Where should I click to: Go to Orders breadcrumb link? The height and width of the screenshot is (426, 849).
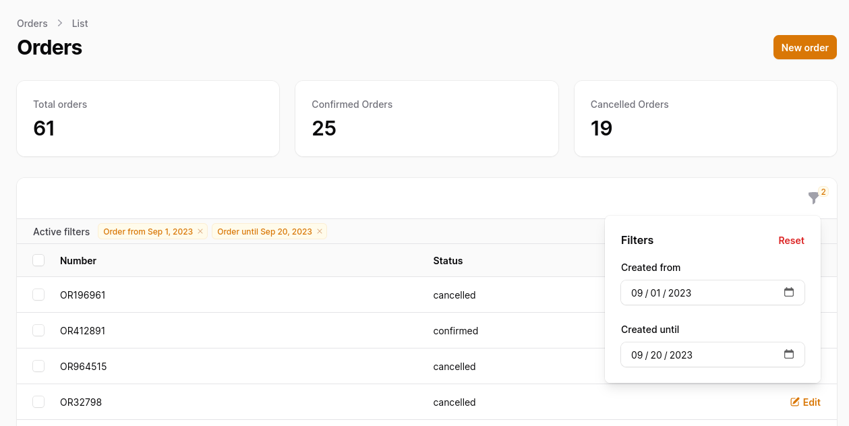[x=32, y=24]
